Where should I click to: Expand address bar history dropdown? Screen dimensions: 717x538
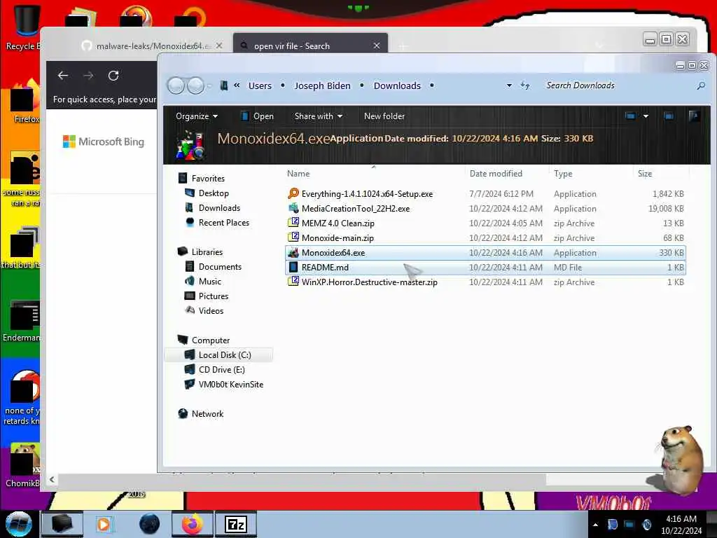509,85
